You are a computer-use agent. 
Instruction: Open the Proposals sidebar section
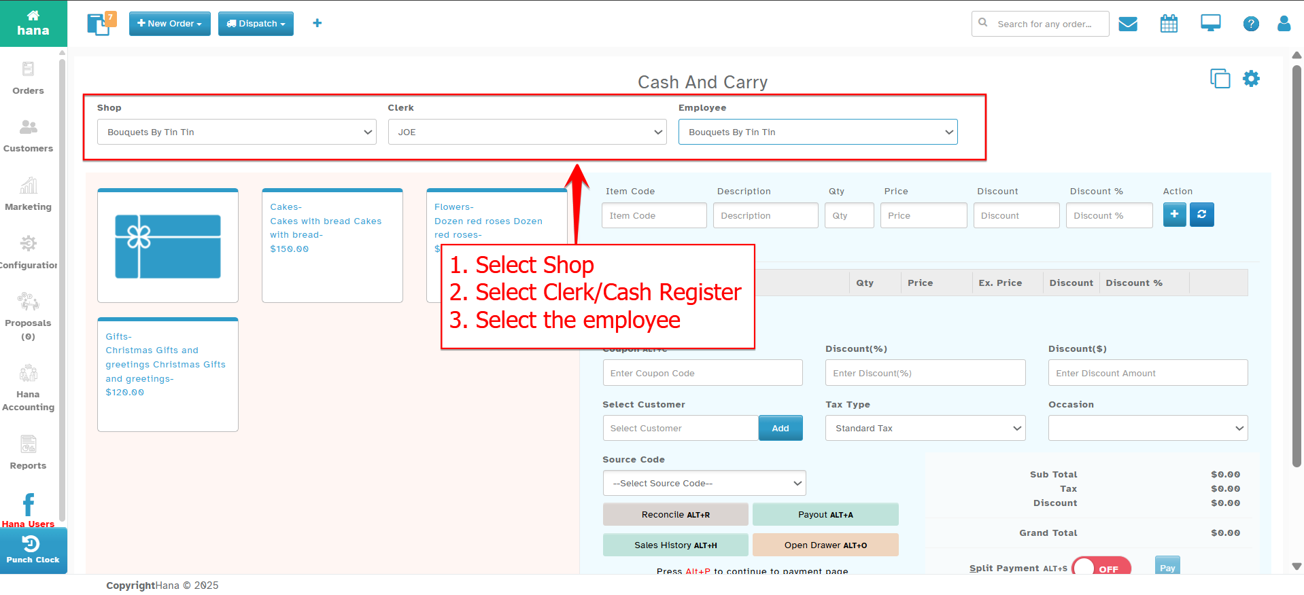coord(28,317)
